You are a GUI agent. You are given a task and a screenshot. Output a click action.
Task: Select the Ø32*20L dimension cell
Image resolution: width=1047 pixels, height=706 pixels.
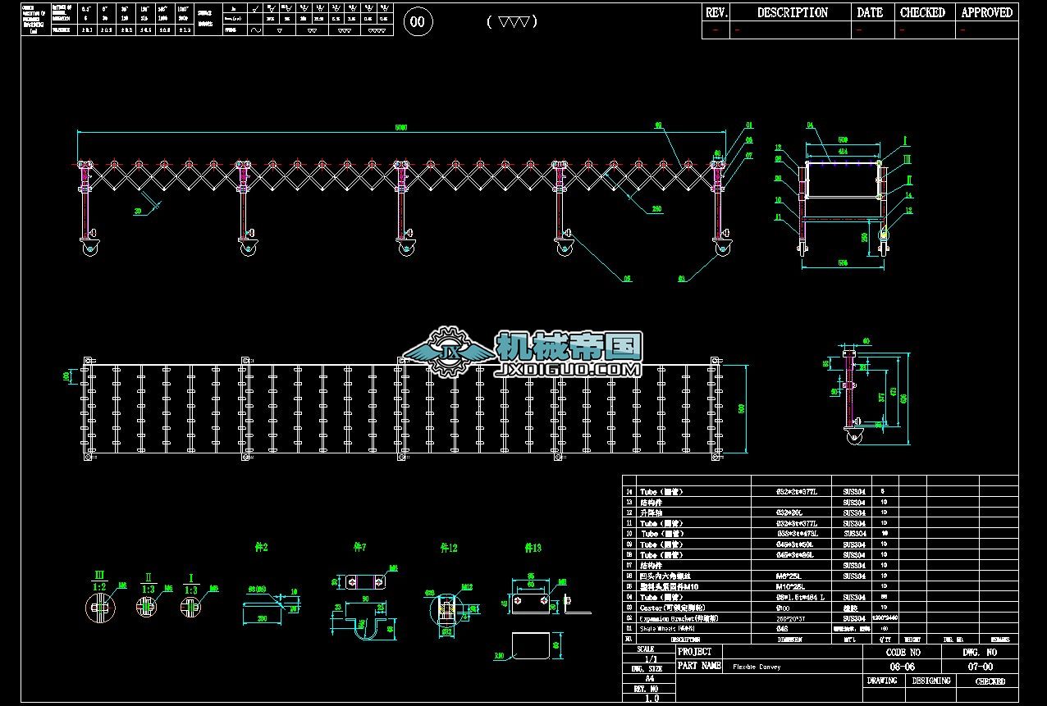point(790,512)
